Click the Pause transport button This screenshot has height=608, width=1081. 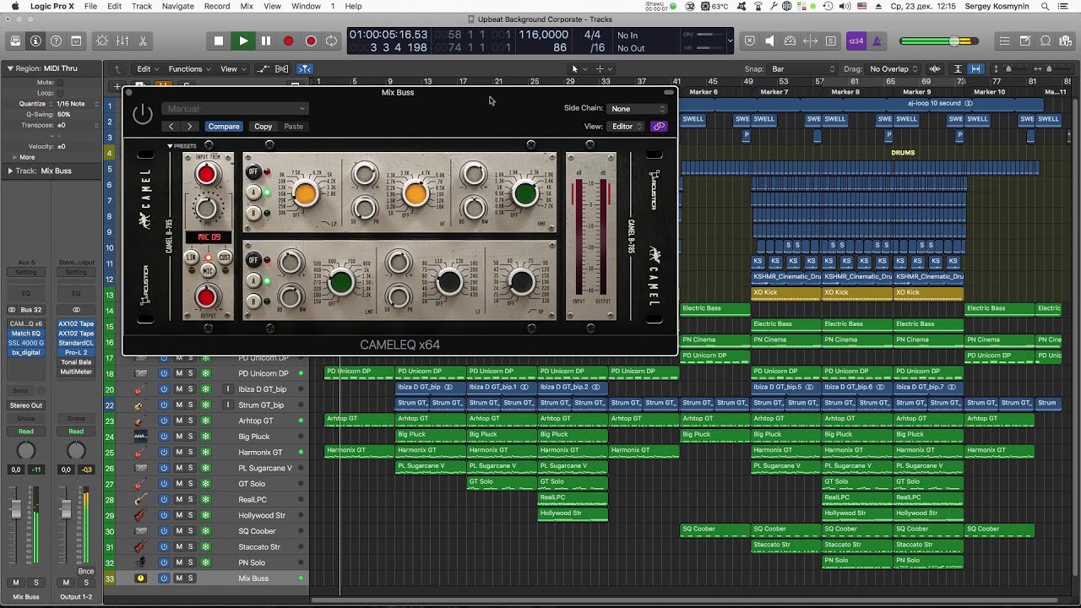click(266, 41)
